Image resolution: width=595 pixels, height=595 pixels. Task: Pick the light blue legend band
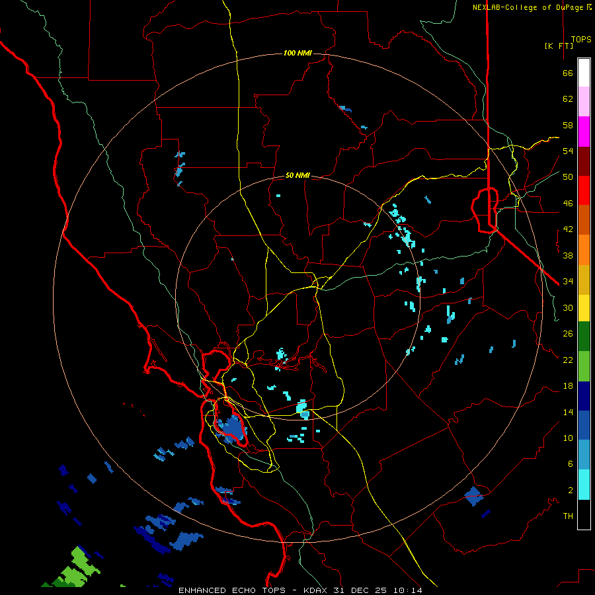coord(584,455)
